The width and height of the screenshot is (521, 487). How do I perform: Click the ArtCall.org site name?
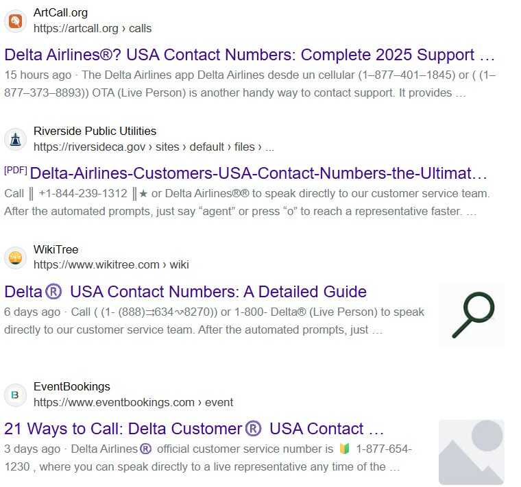[60, 12]
